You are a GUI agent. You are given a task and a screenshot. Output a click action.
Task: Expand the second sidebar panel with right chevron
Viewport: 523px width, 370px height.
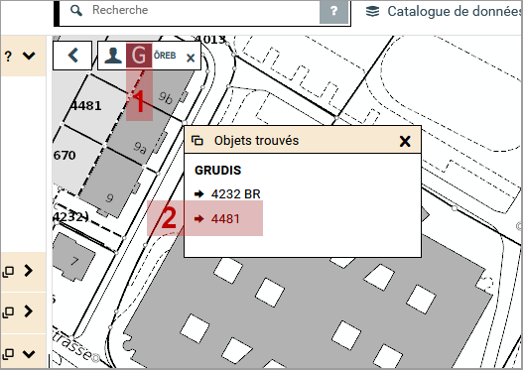tap(29, 311)
